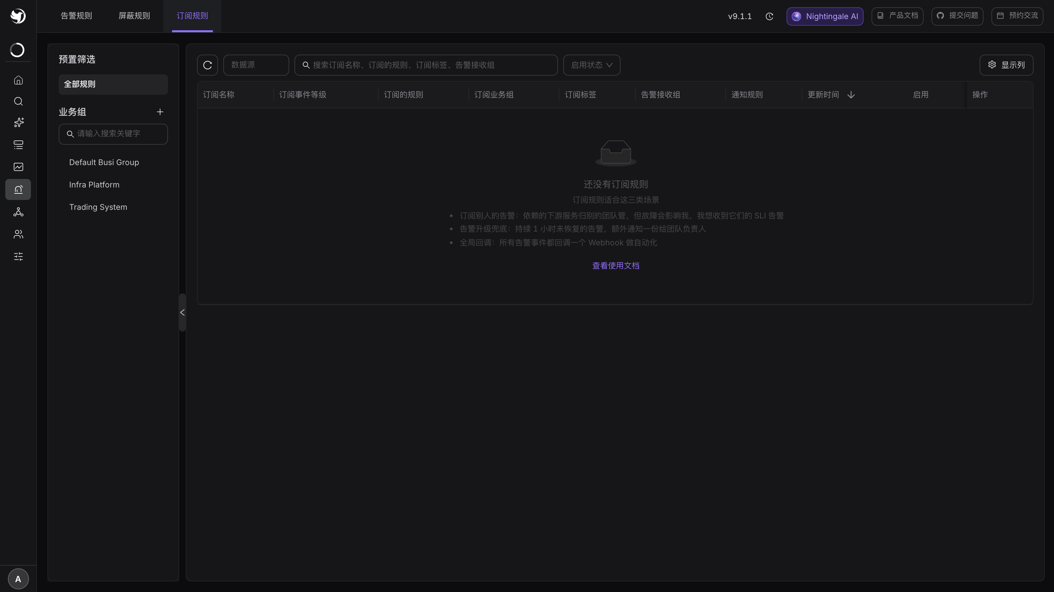This screenshot has height=592, width=1054.
Task: Focus the subscription search field
Action: 426,65
